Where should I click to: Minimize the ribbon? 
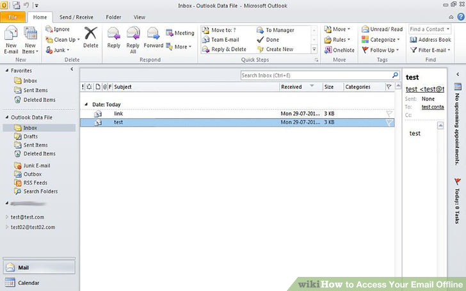coord(451,17)
